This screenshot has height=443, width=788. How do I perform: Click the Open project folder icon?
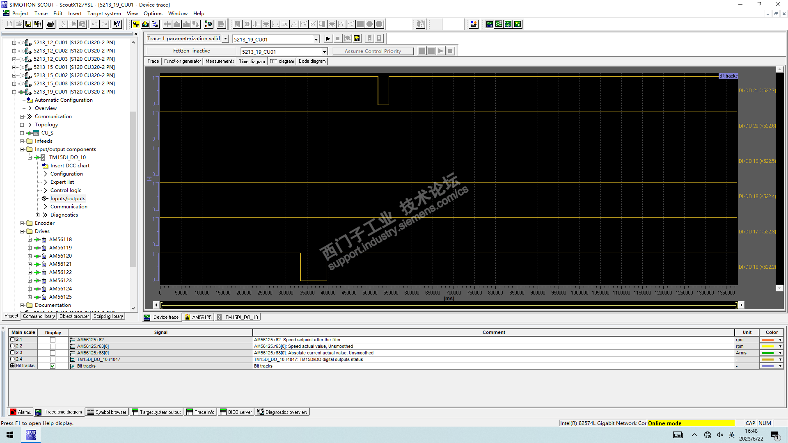(x=19, y=24)
